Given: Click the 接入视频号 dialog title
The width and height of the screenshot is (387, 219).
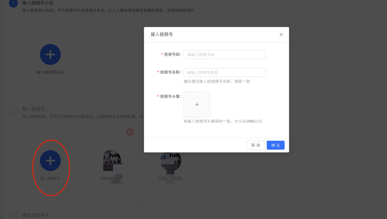Looking at the screenshot, I should click(x=162, y=34).
